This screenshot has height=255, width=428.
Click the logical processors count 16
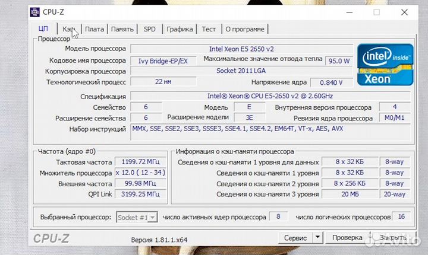pyautogui.click(x=401, y=216)
